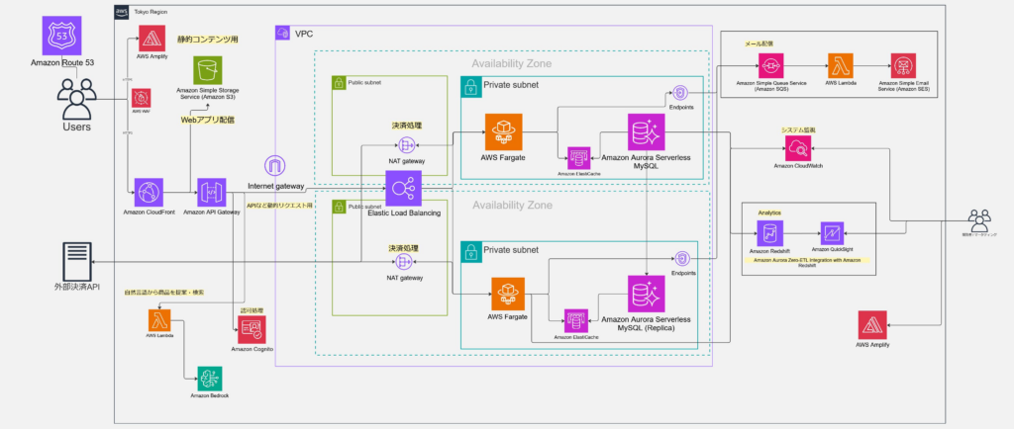Click the green Amazon S3 bucket icon
Image resolution: width=1014 pixels, height=429 pixels.
coord(207,69)
